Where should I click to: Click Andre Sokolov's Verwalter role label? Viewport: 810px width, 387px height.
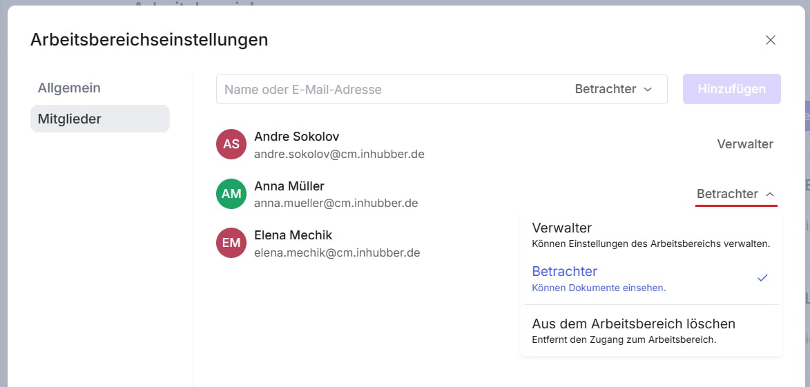tap(745, 144)
